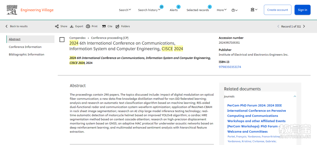Image resolution: width=317 pixels, height=145 pixels.
Task: Collapse the Journals related documents section
Action: (295, 96)
